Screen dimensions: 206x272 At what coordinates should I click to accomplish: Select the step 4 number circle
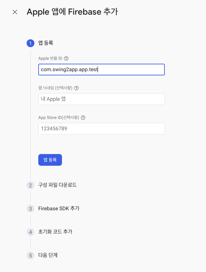click(x=30, y=232)
